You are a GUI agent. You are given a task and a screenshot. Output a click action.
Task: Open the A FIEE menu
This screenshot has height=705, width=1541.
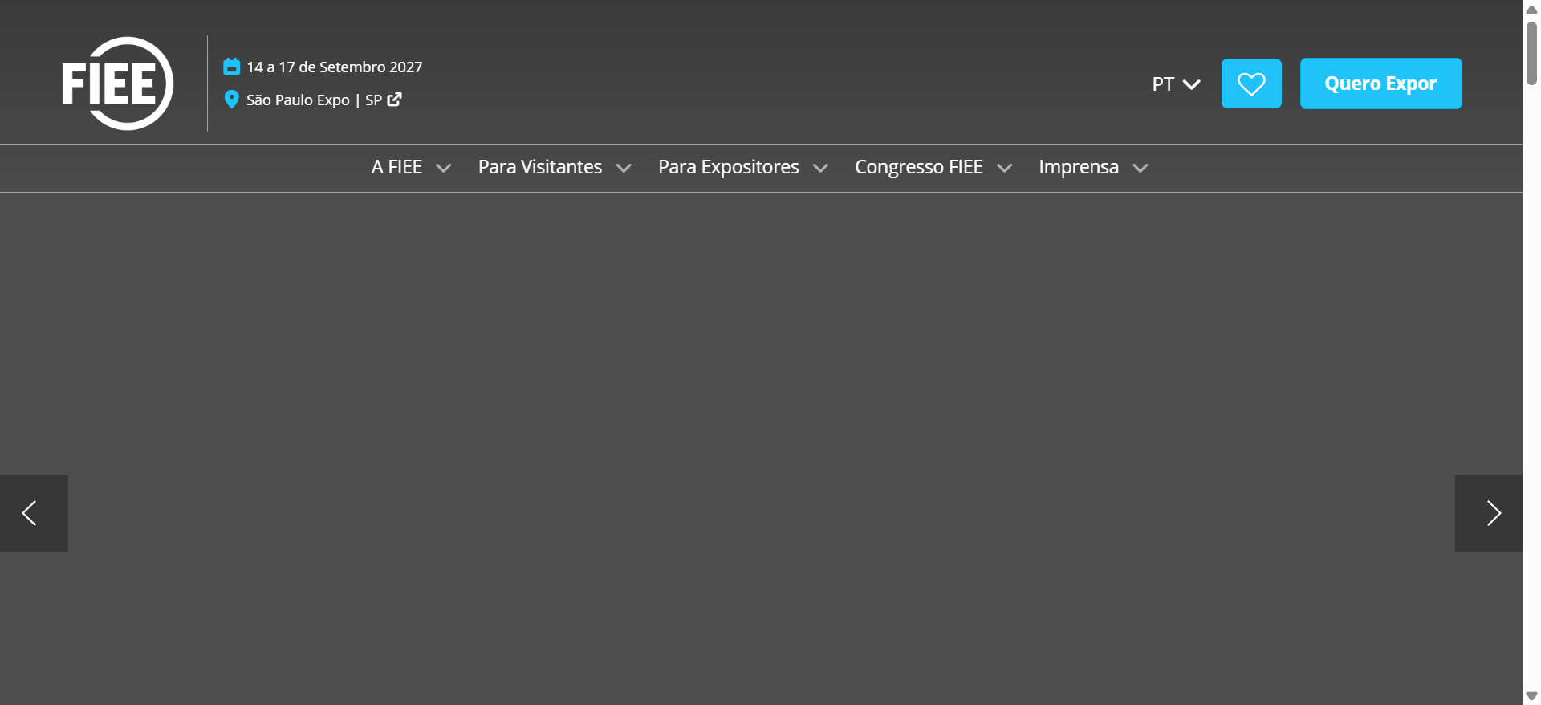pos(396,167)
